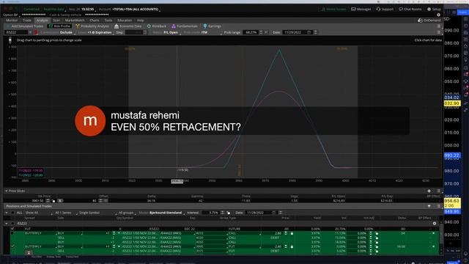The width and height of the screenshot is (469, 264).
Task: Open the Tools tab
Action: tap(108, 21)
